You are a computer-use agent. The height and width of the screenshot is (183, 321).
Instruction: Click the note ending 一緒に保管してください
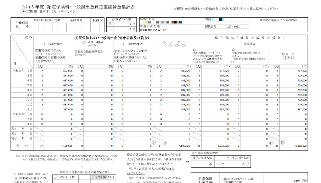[x=226, y=9]
